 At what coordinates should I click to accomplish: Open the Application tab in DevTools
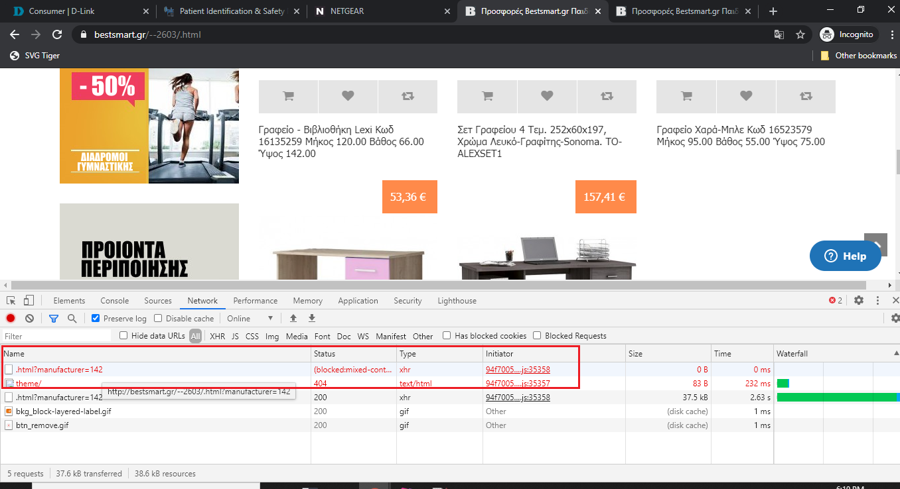358,301
